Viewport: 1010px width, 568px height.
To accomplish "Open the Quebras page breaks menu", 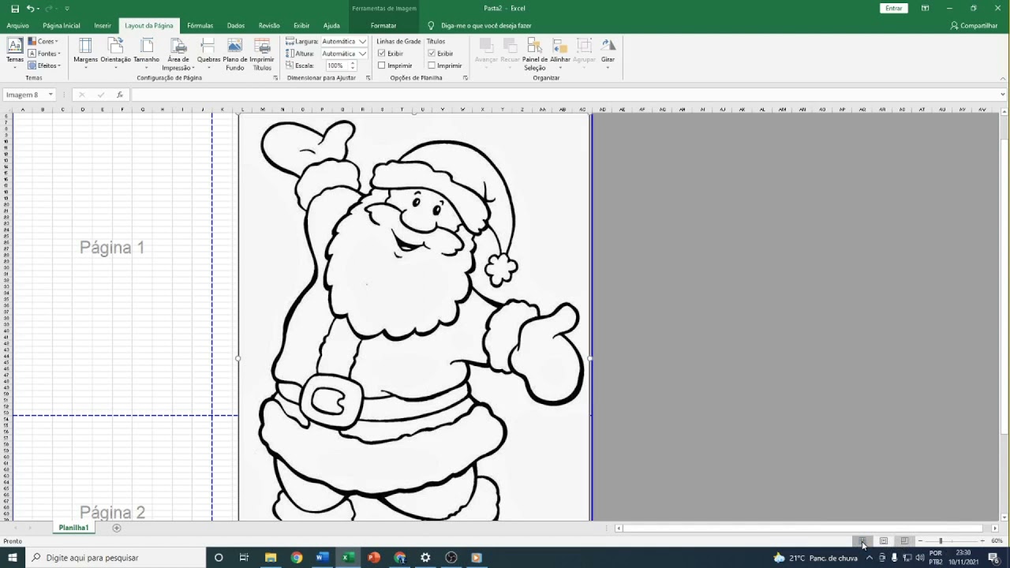I will pos(208,54).
